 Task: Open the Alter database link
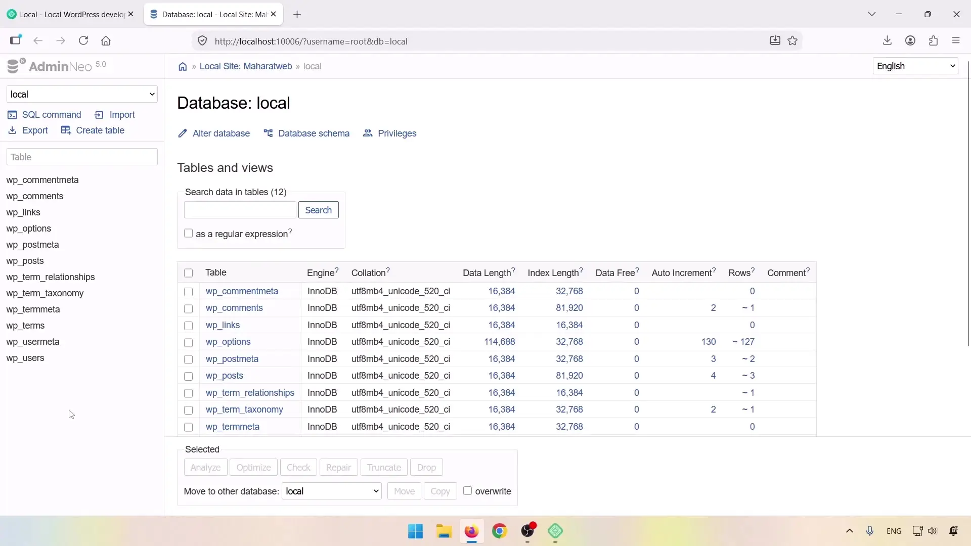(214, 133)
